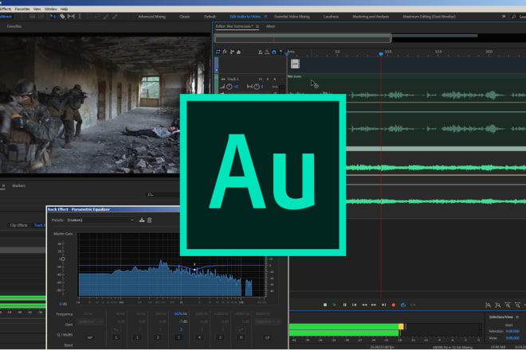Switch to Classic workspace

184,17
